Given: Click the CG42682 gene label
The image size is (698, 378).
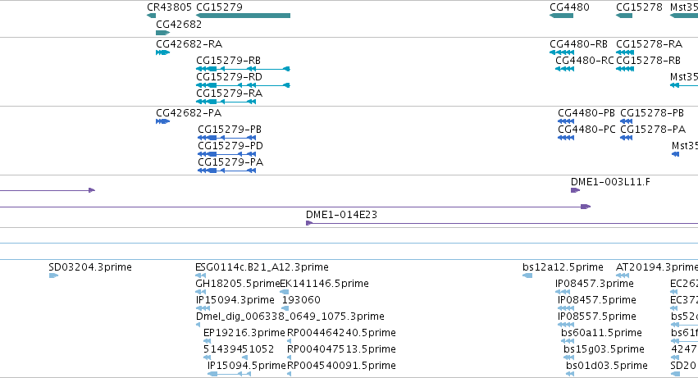Looking at the screenshot, I should pyautogui.click(x=179, y=25).
